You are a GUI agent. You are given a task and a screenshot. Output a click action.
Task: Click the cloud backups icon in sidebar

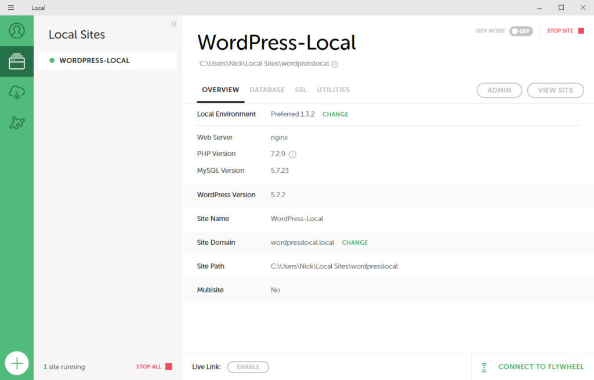tap(16, 92)
